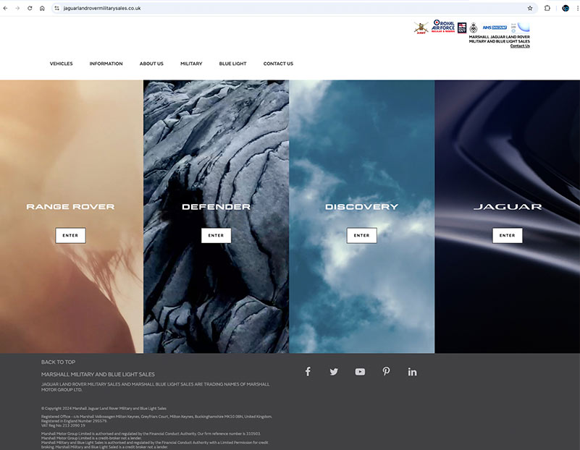The width and height of the screenshot is (580, 450).
Task: Enter the Jaguar section
Action: pyautogui.click(x=507, y=235)
